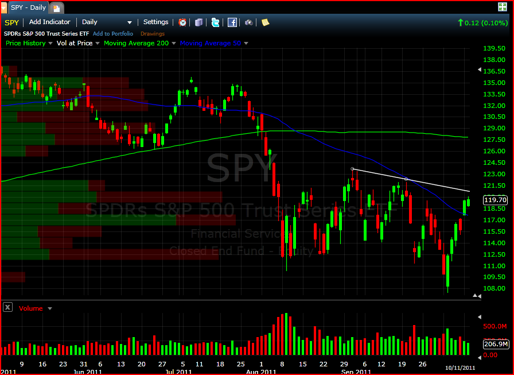Image resolution: width=514 pixels, height=375 pixels.
Task: Click the Vol at Price label
Action: click(x=75, y=43)
